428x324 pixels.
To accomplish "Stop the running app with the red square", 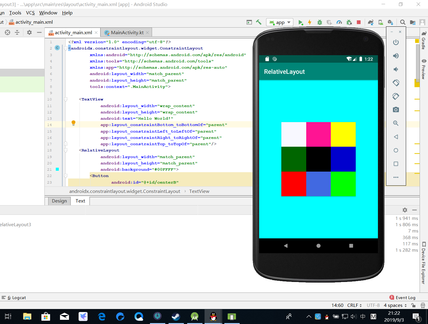I will pyautogui.click(x=359, y=22).
